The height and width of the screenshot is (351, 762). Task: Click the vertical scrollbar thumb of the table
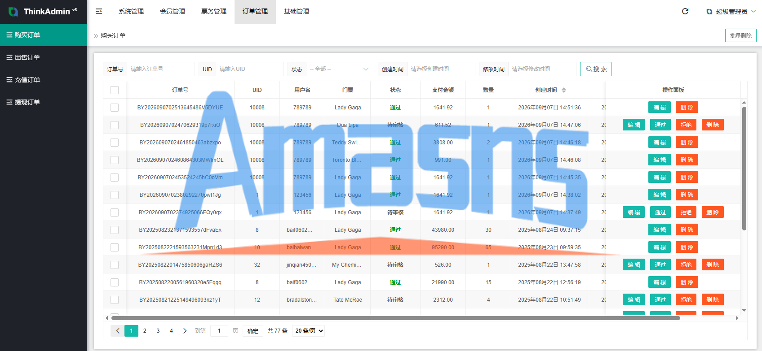744,168
